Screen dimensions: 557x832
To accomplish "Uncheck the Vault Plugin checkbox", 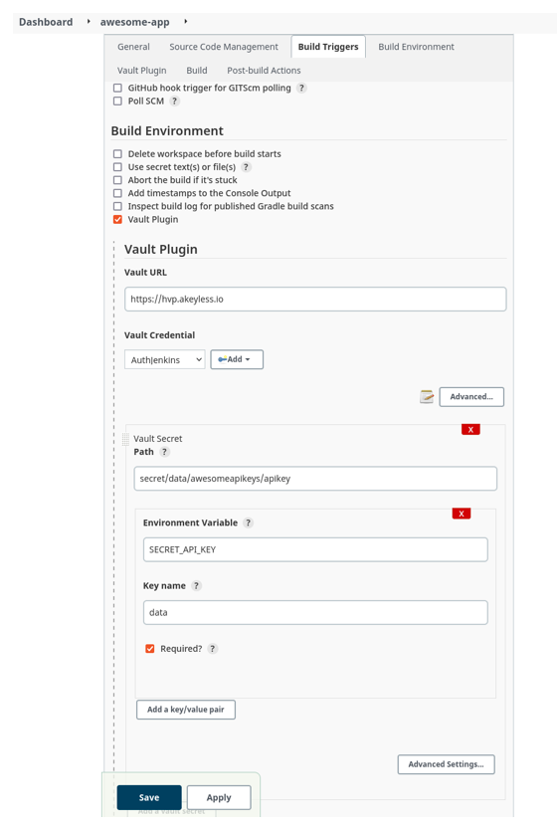I will point(117,219).
